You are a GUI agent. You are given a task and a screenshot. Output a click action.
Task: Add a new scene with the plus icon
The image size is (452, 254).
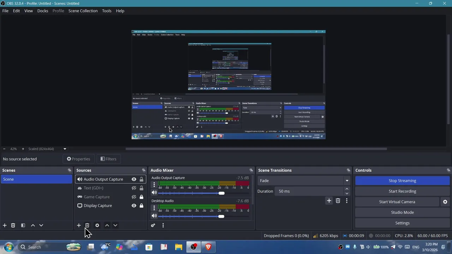click(5, 225)
